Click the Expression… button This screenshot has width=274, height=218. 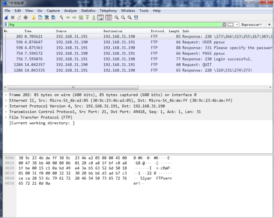(252, 24)
